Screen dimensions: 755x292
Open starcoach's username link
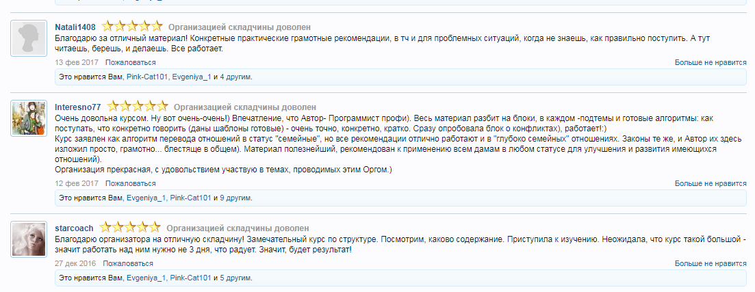click(x=74, y=228)
